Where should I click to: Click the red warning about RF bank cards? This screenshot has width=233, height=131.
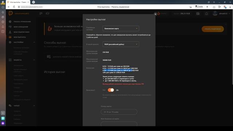point(123,84)
